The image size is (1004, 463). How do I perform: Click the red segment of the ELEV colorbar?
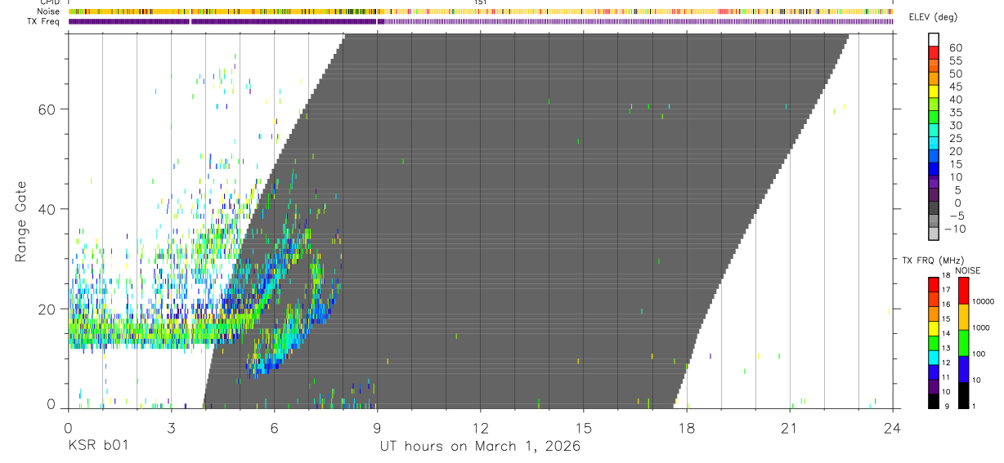(x=934, y=52)
